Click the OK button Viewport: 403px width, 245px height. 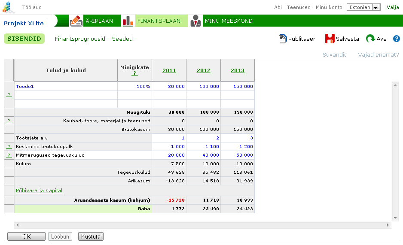(x=27, y=236)
